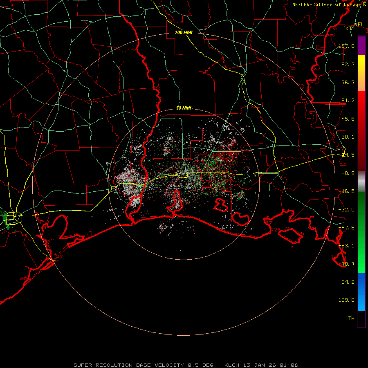Select the -32.0 legend value
The width and height of the screenshot is (368, 368).
[x=346, y=210]
